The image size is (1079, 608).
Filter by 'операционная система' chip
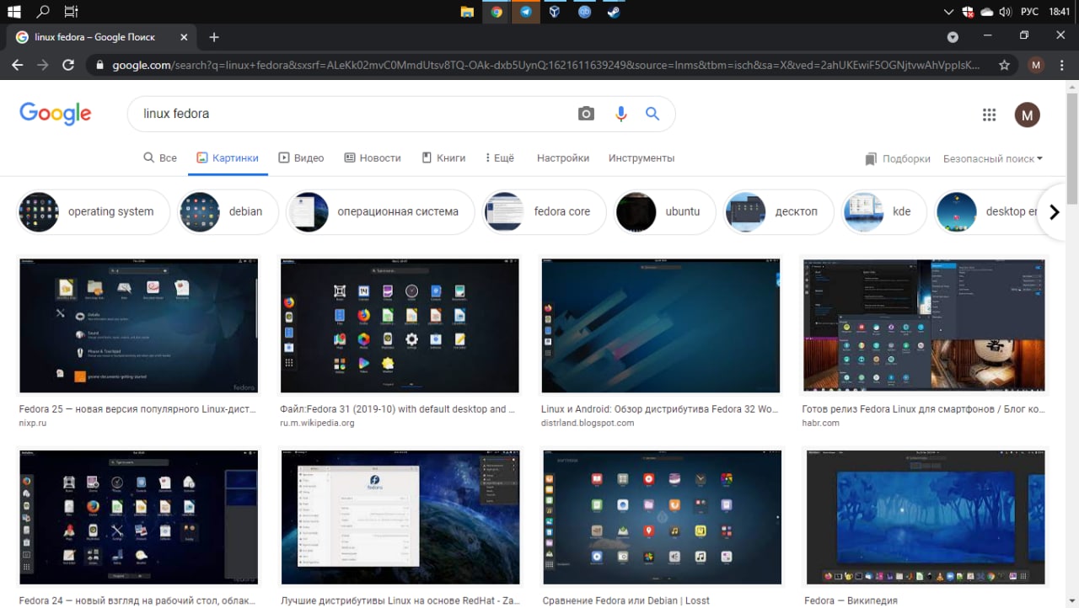pyautogui.click(x=380, y=212)
